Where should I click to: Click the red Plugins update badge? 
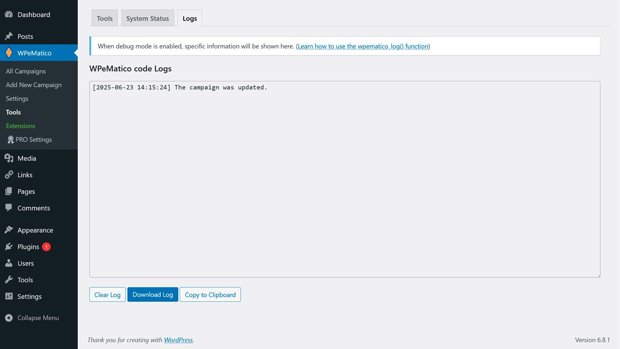pyautogui.click(x=46, y=247)
